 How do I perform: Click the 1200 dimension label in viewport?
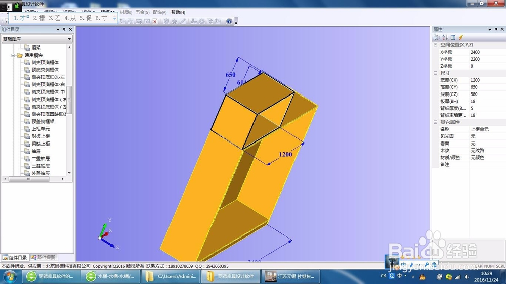coord(285,155)
